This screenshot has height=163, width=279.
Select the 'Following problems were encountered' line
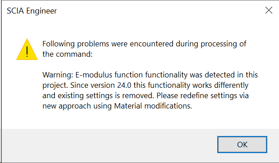(x=144, y=44)
